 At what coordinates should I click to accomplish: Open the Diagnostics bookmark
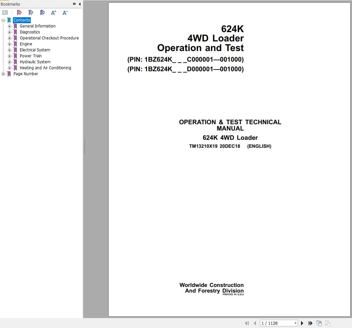click(x=29, y=32)
